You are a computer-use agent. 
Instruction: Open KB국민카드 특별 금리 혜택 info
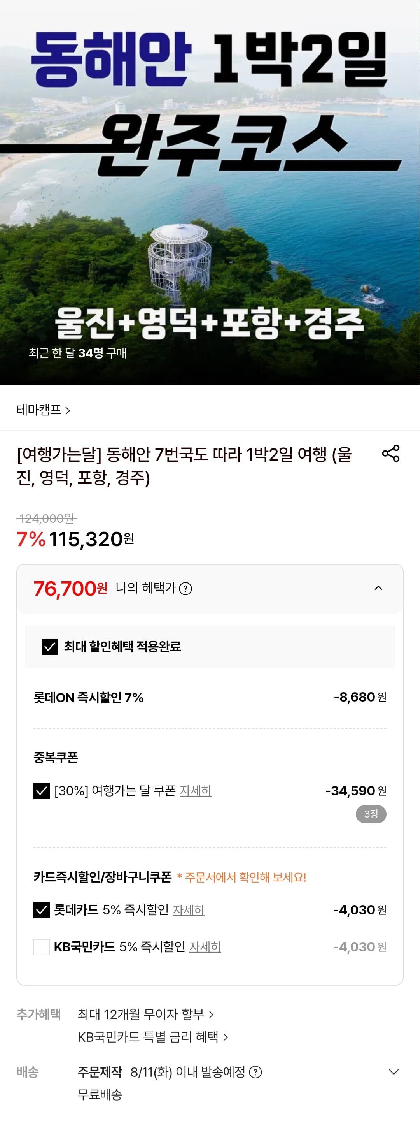click(x=152, y=1037)
